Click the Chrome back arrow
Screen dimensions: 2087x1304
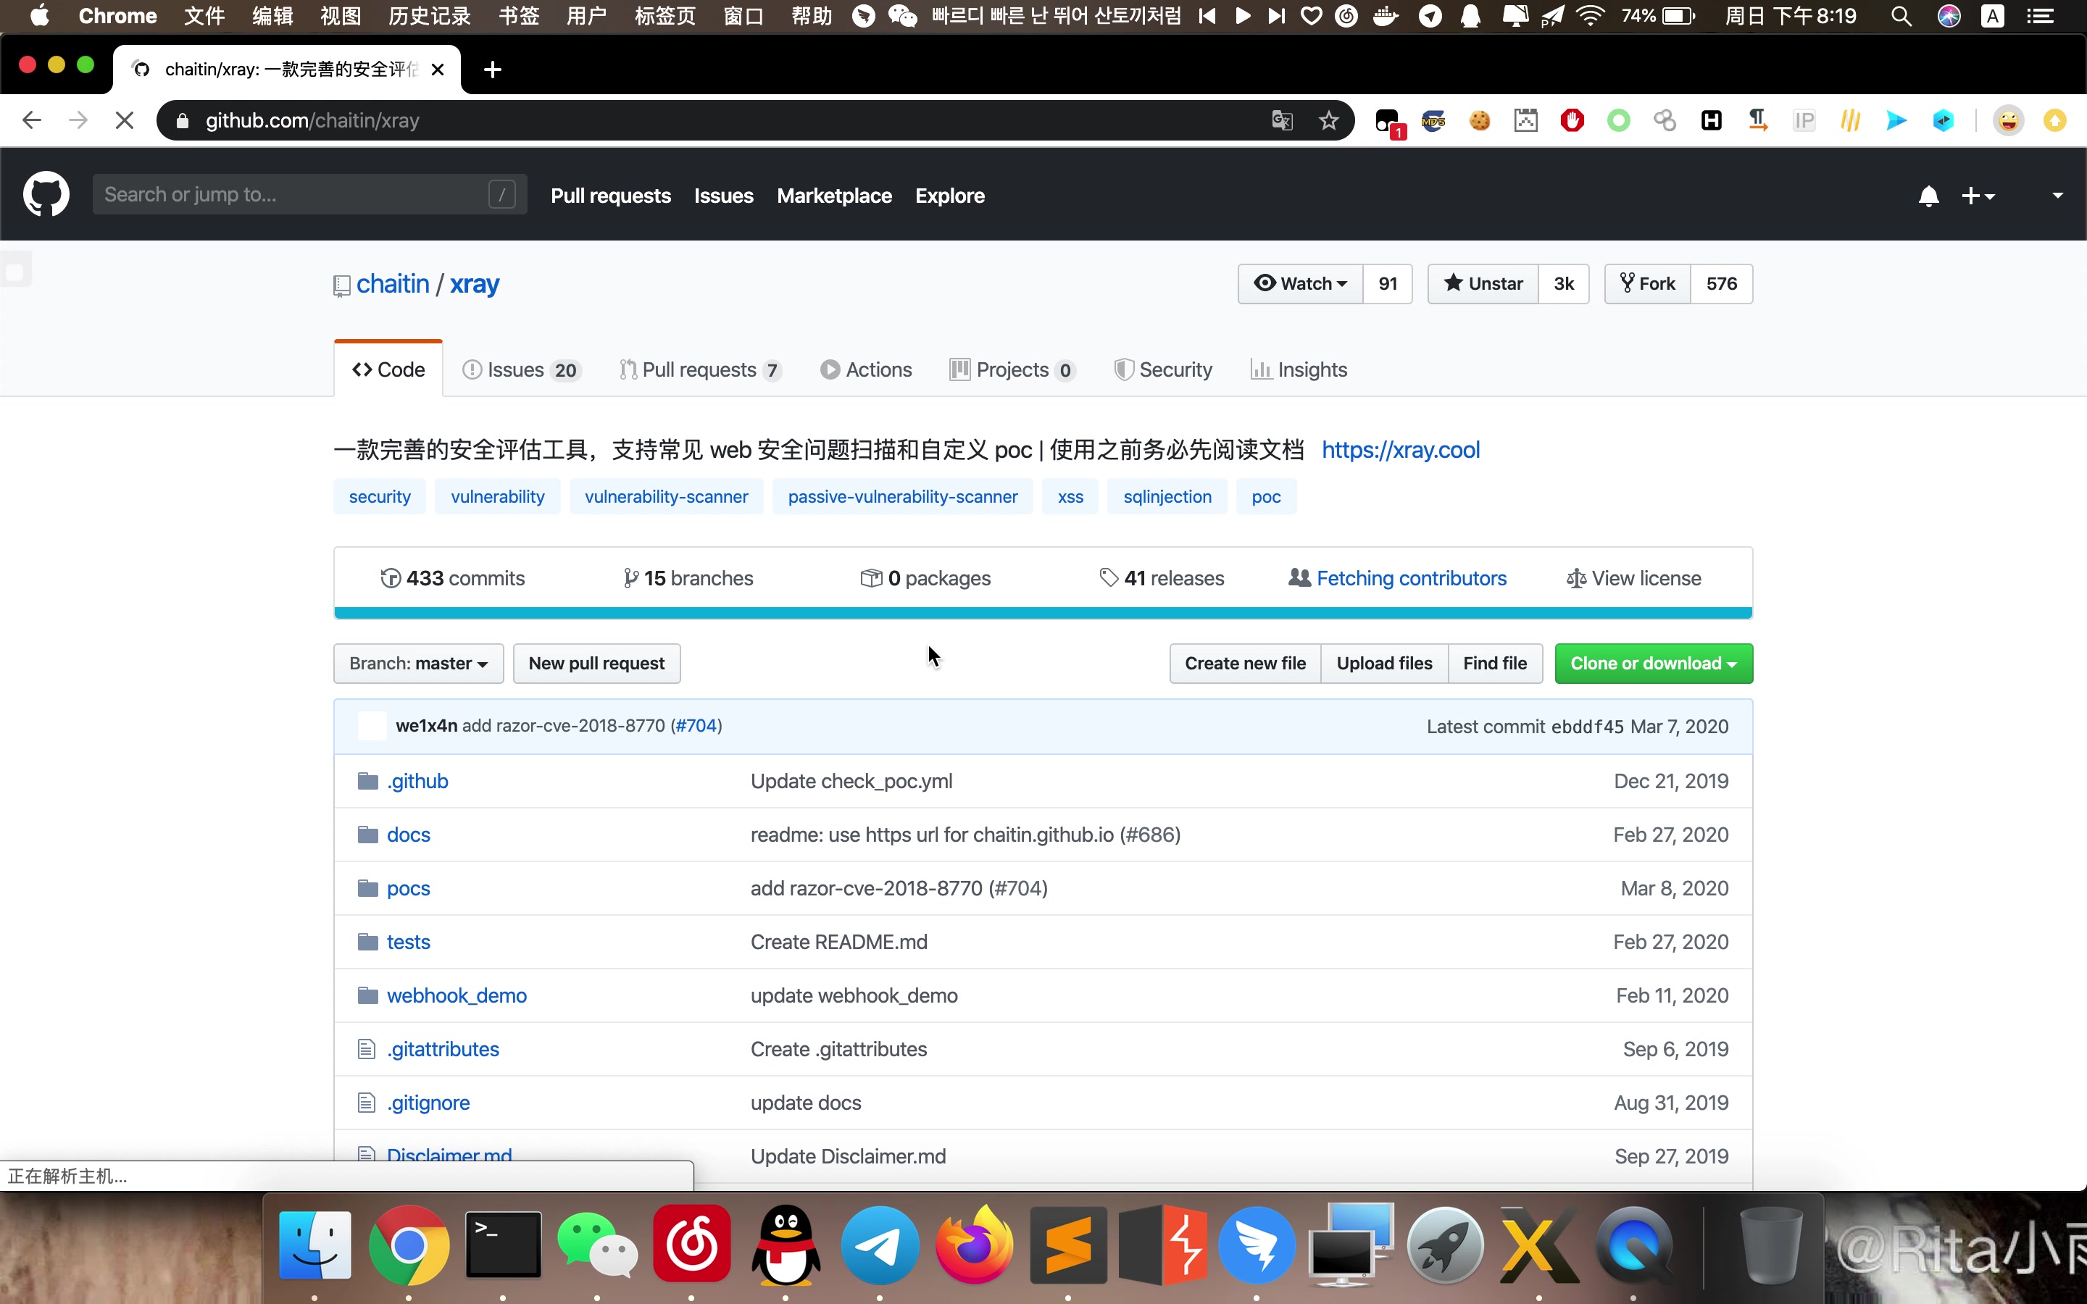coord(32,121)
